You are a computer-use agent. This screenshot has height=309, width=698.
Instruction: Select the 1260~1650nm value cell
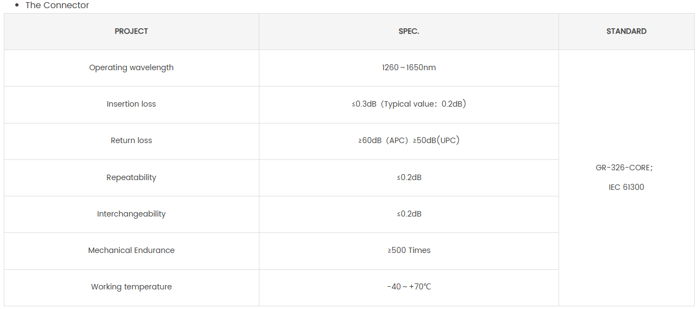coord(409,68)
